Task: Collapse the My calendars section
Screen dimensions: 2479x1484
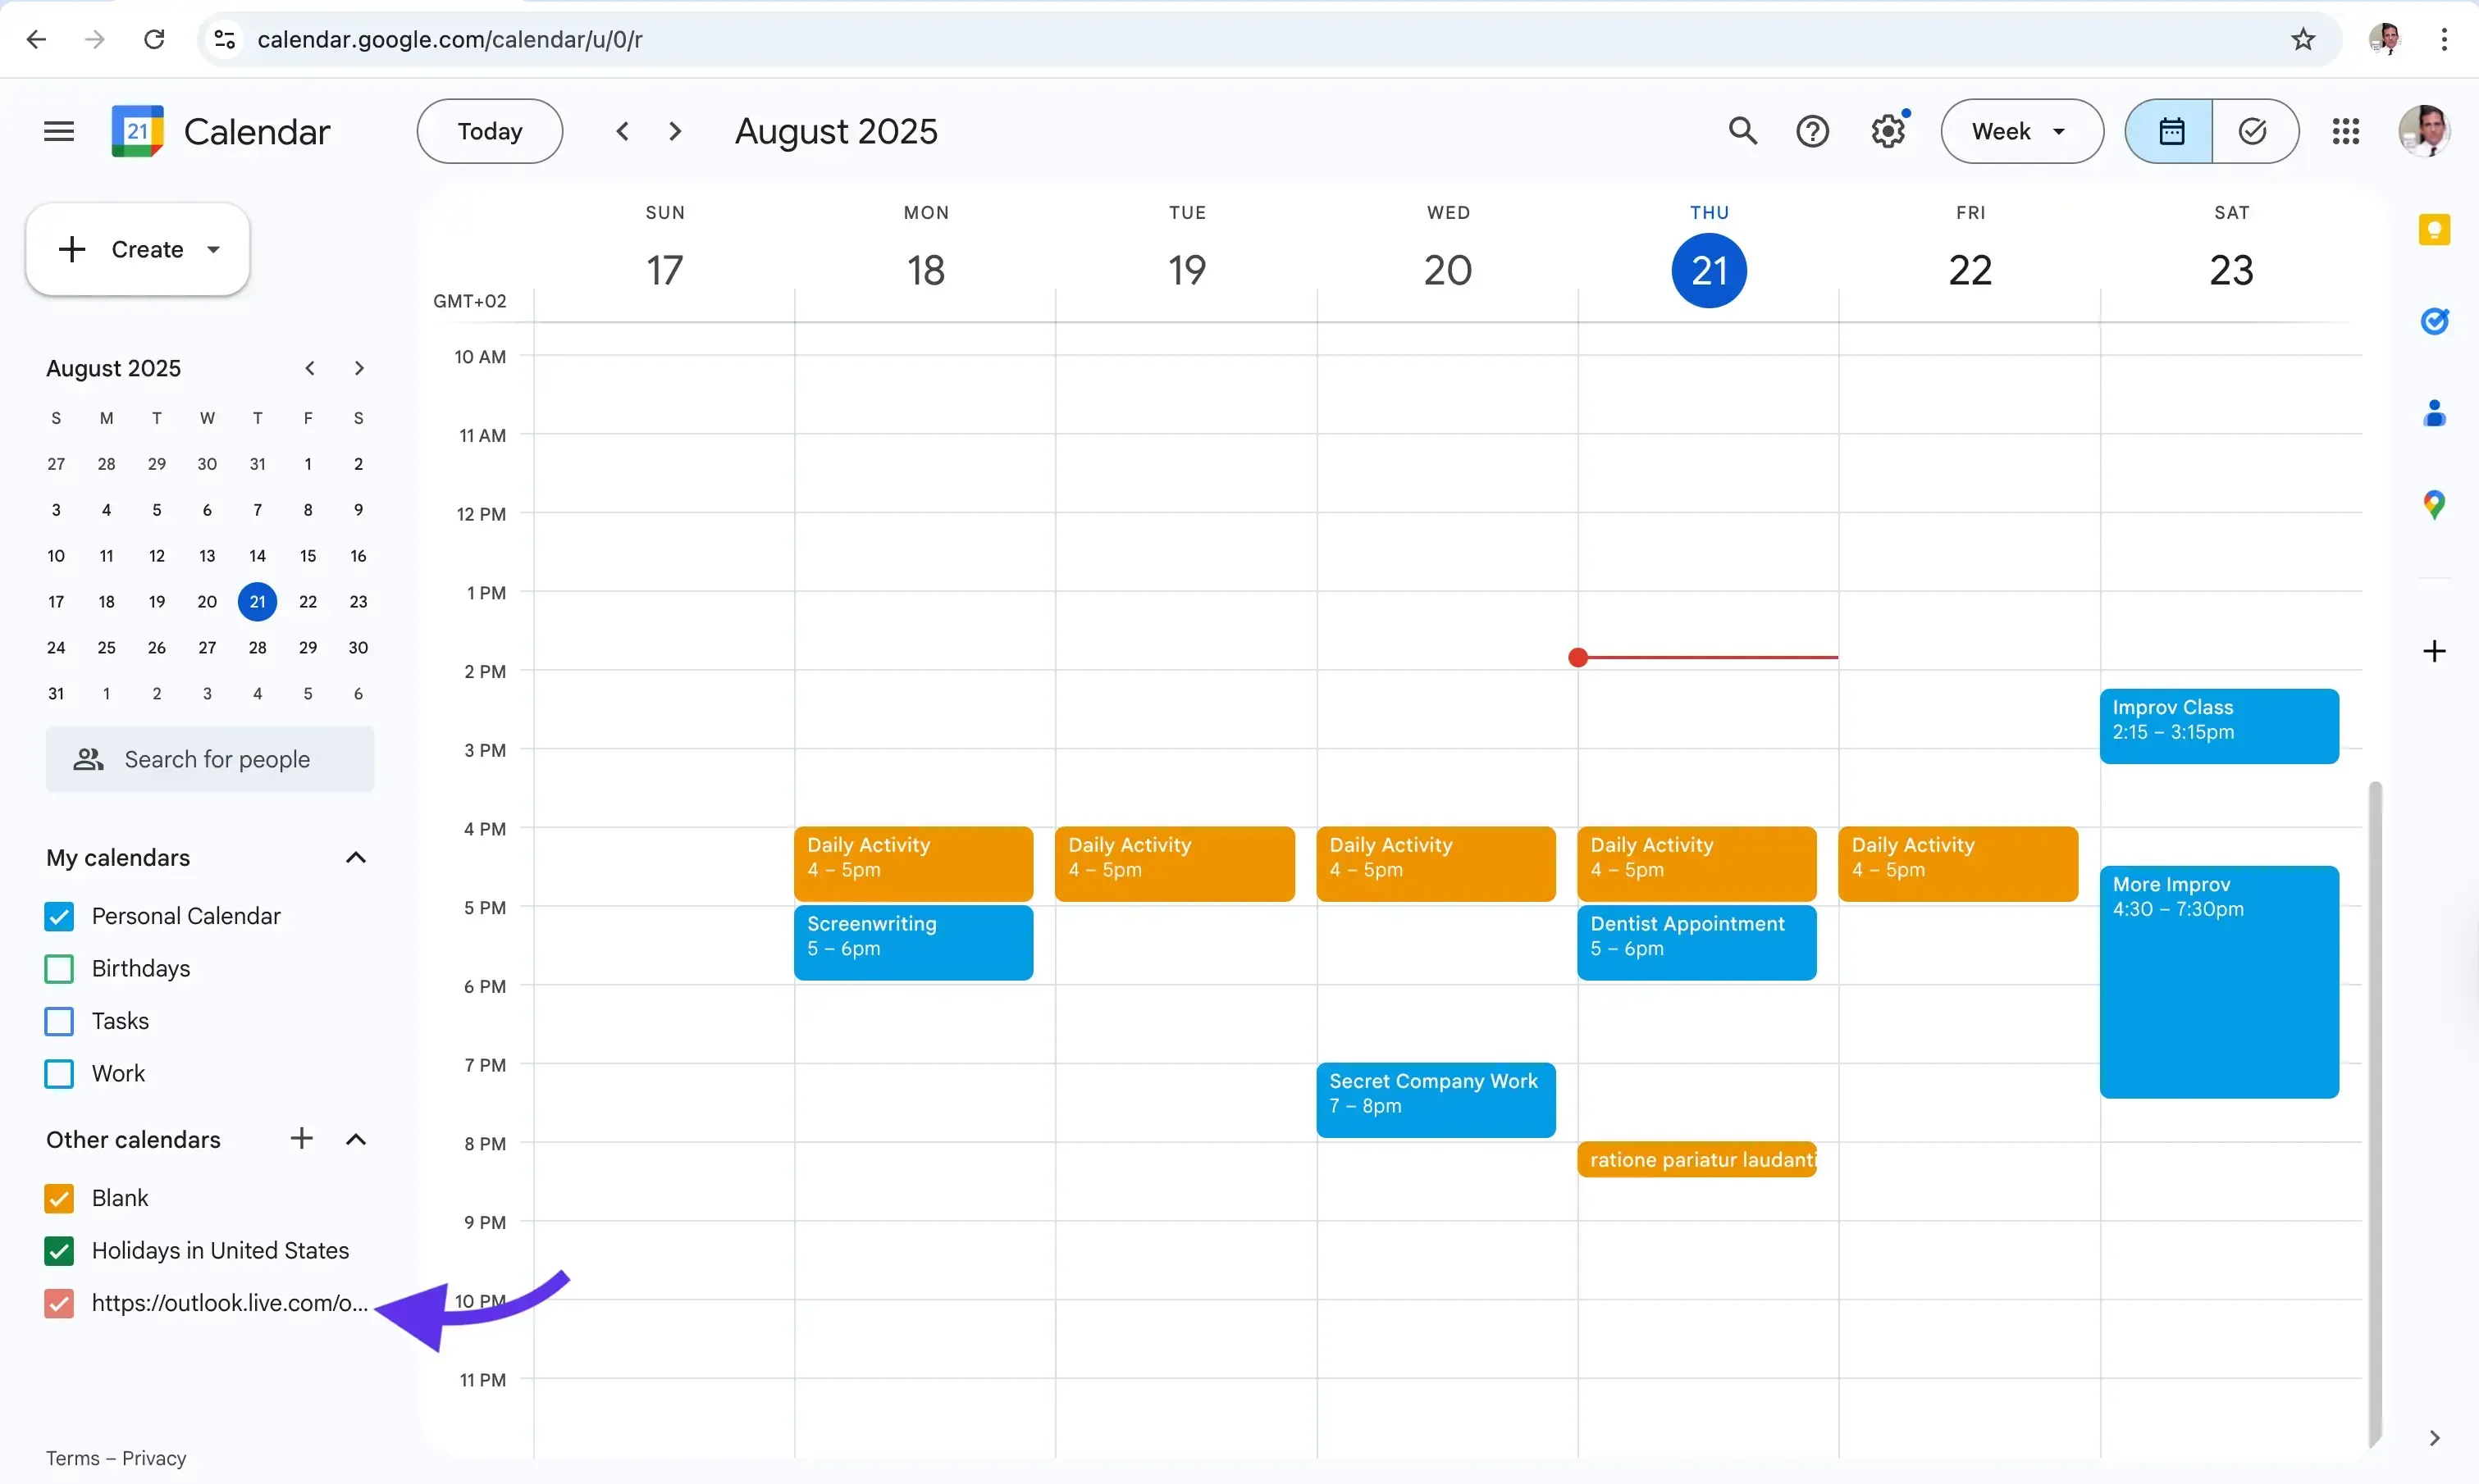Action: point(355,857)
